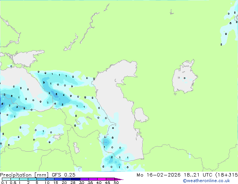The image size is (238, 184).
Task: Click the 10–15 mm legend color swatch
Action: pos(50,179)
